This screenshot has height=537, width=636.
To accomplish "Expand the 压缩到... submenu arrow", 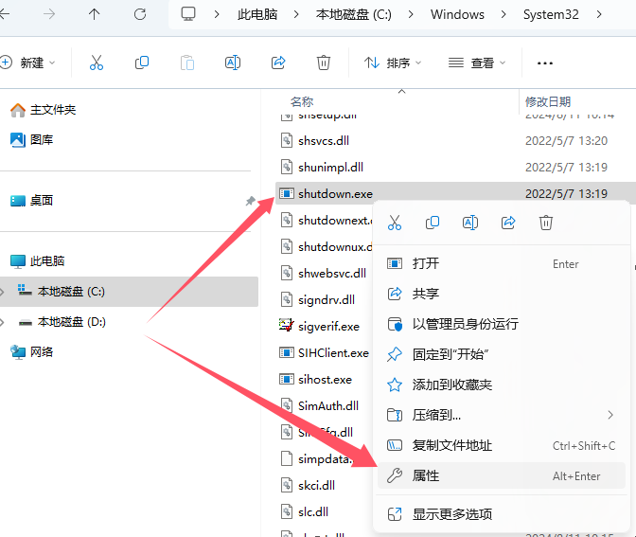I will pos(610,415).
